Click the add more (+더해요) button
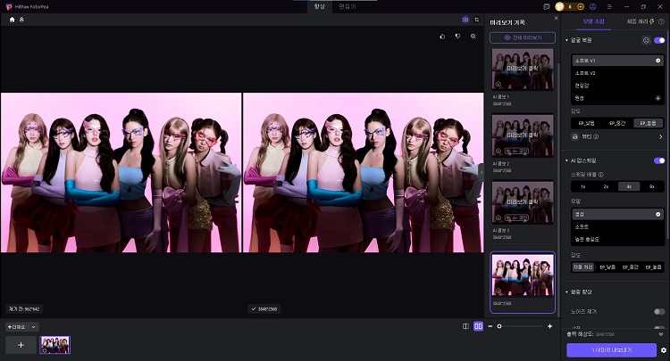The width and height of the screenshot is (670, 361). pyautogui.click(x=17, y=327)
